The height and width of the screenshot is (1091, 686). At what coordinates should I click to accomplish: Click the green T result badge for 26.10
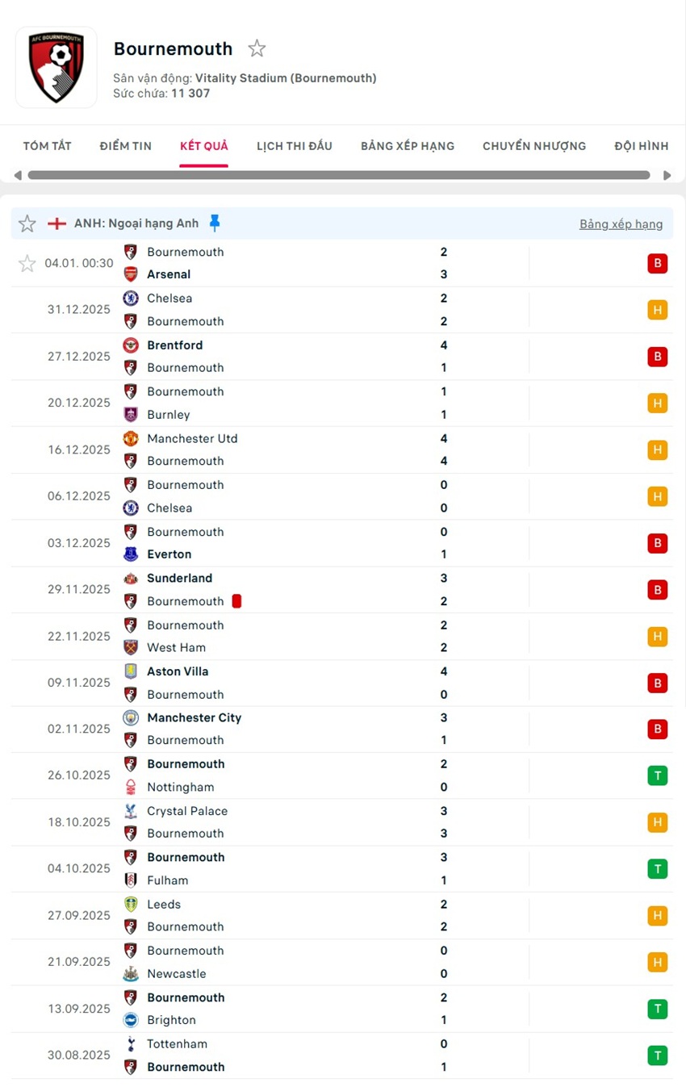coord(658,775)
